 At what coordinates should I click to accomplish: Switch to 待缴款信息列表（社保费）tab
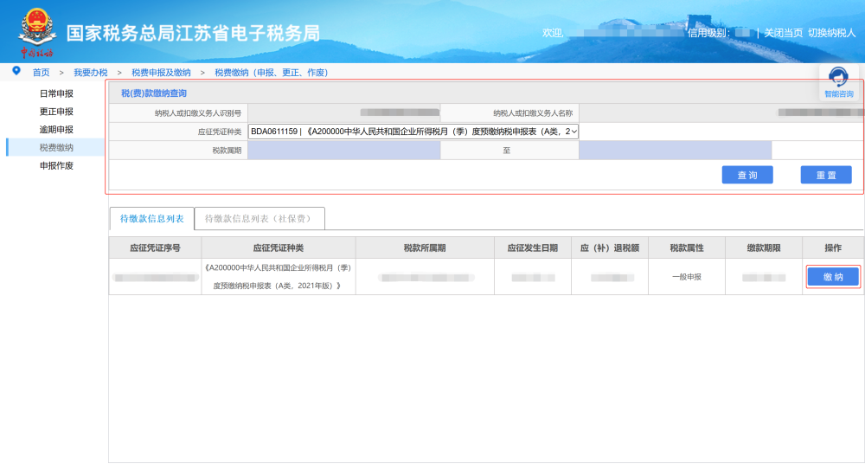(259, 219)
